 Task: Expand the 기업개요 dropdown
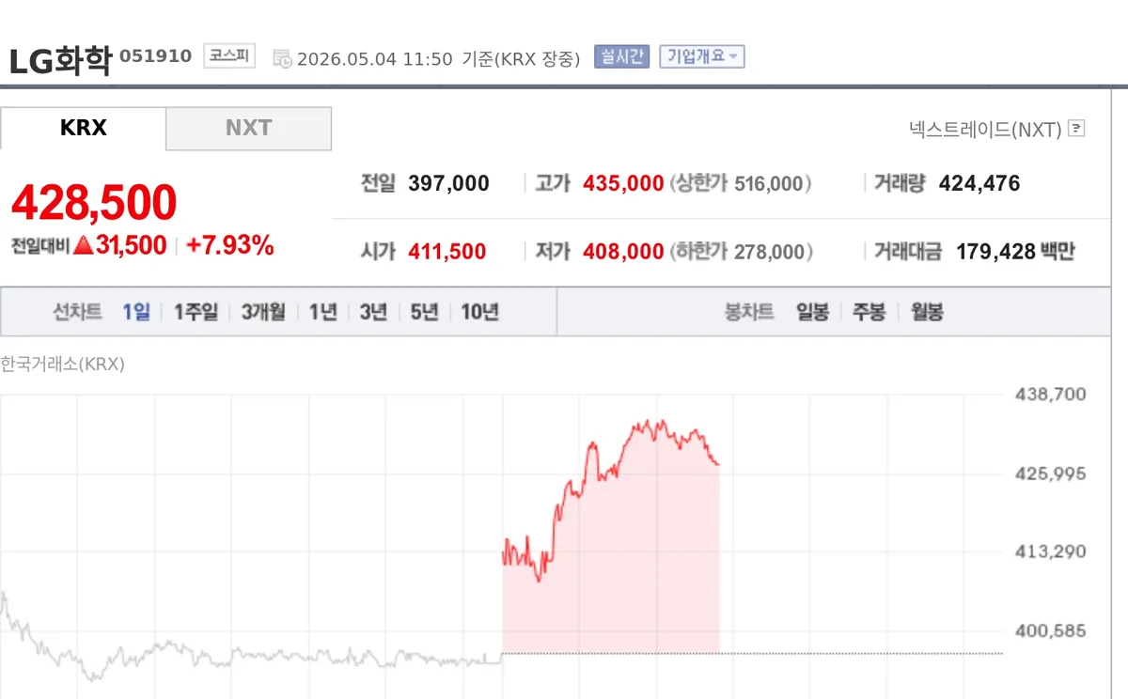(702, 56)
